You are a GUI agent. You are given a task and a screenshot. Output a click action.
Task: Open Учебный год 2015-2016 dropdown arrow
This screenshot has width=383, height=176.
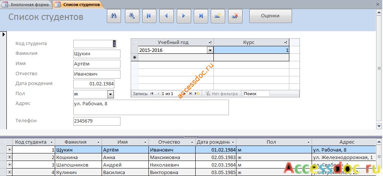point(210,50)
